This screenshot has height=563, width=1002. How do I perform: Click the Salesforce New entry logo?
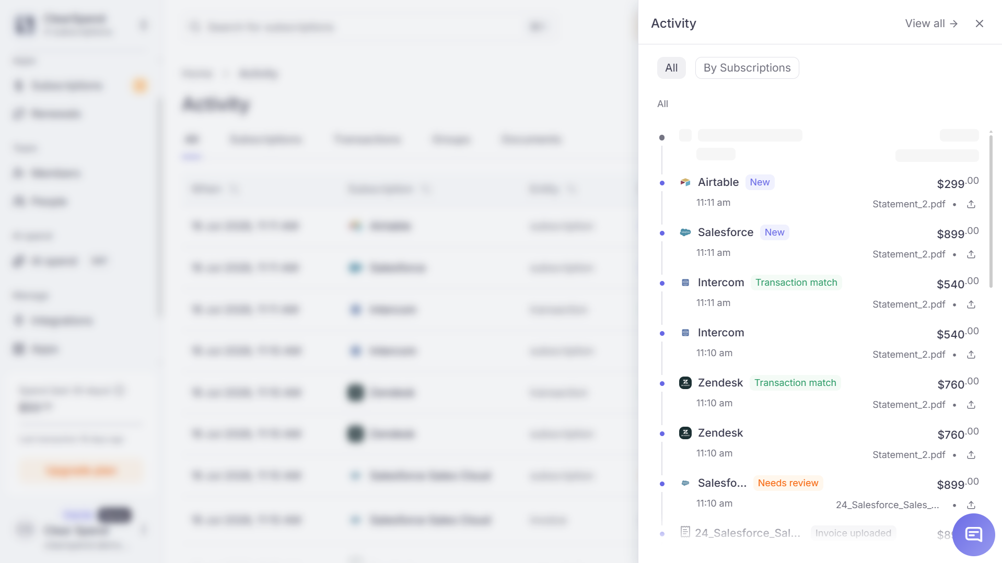click(685, 232)
